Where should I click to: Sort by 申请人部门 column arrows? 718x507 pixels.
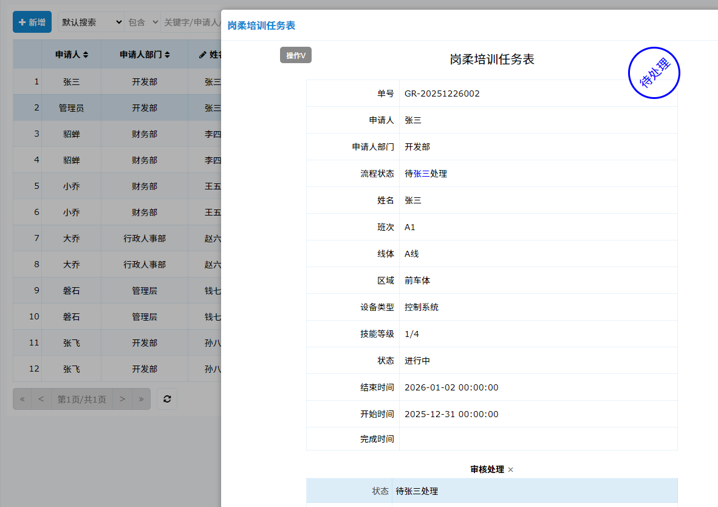(x=167, y=55)
